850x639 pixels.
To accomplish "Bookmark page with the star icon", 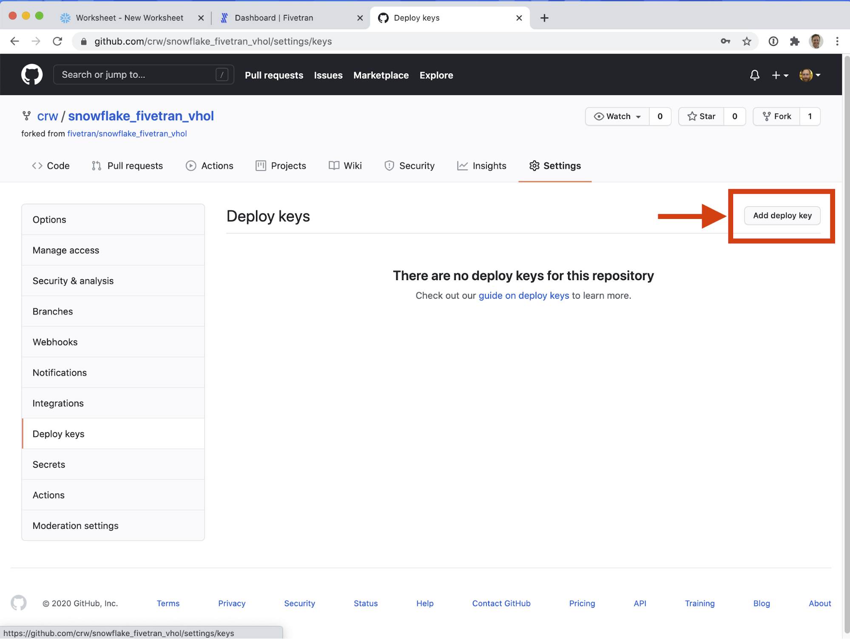I will click(x=747, y=41).
